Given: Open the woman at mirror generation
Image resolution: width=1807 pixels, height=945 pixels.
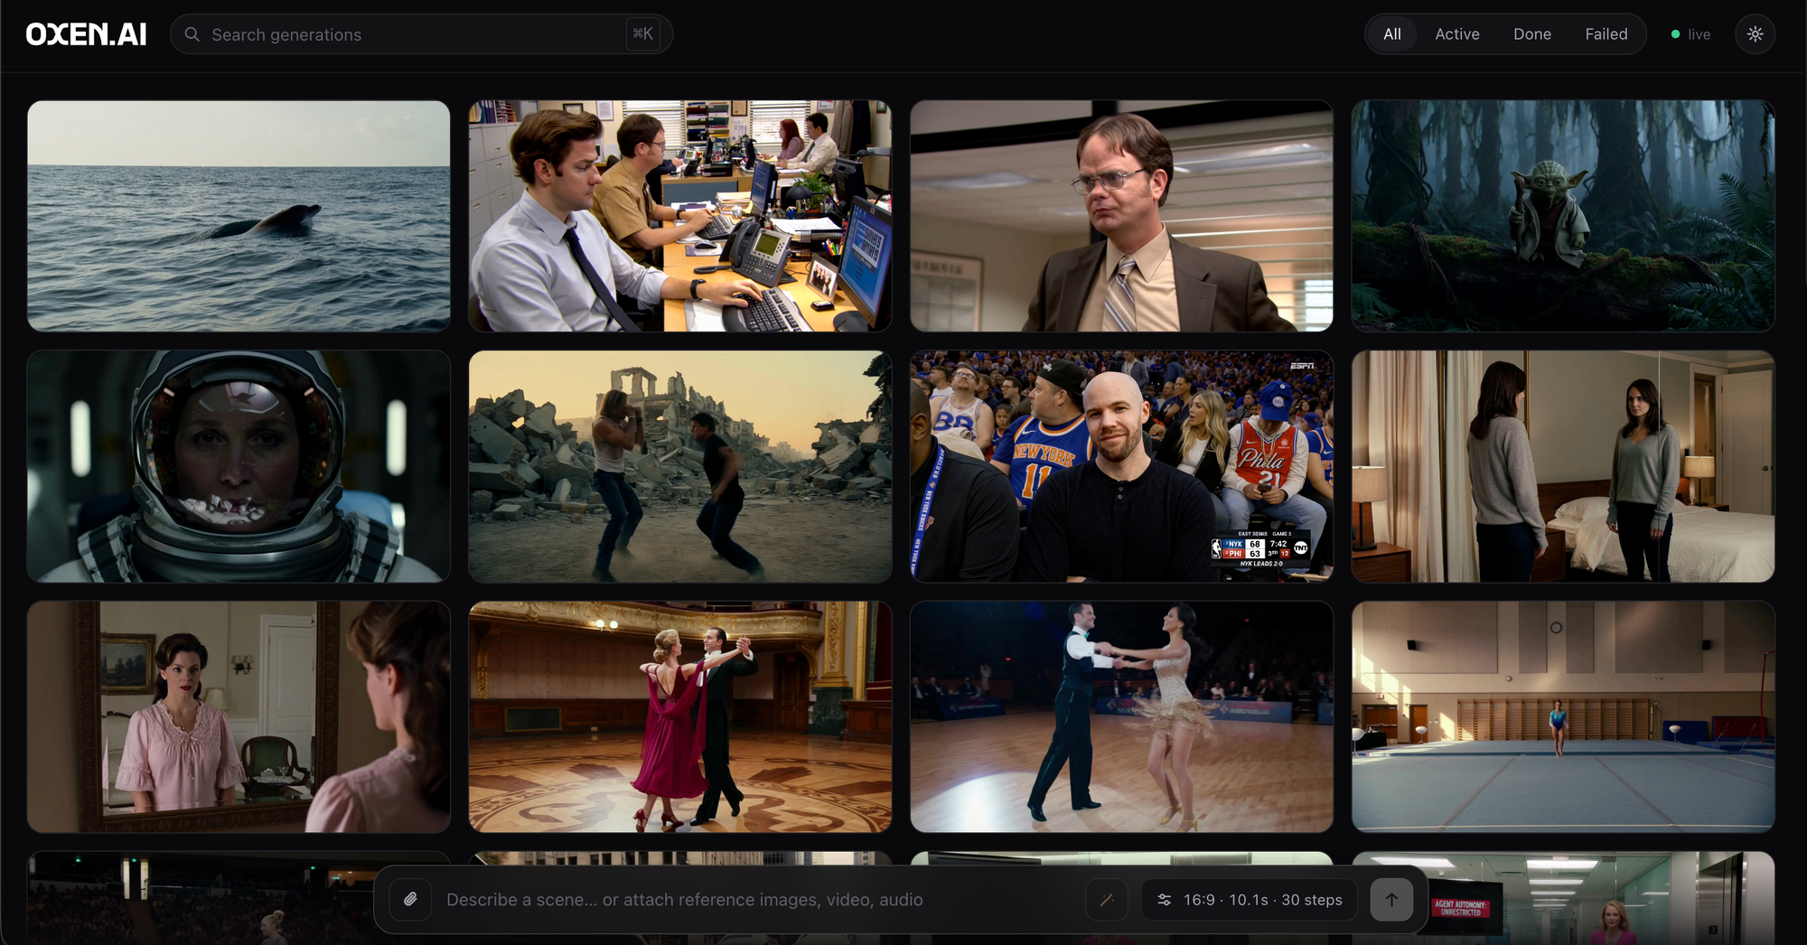Looking at the screenshot, I should 239,716.
